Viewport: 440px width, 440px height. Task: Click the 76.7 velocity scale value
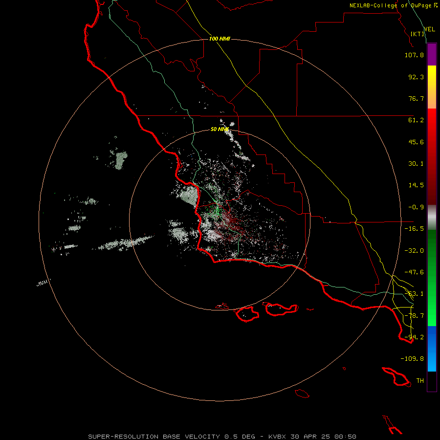coord(416,98)
